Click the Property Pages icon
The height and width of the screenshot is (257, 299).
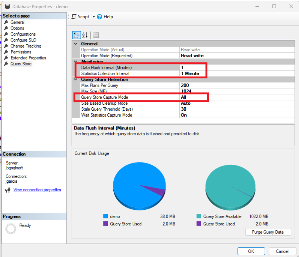[96, 35]
